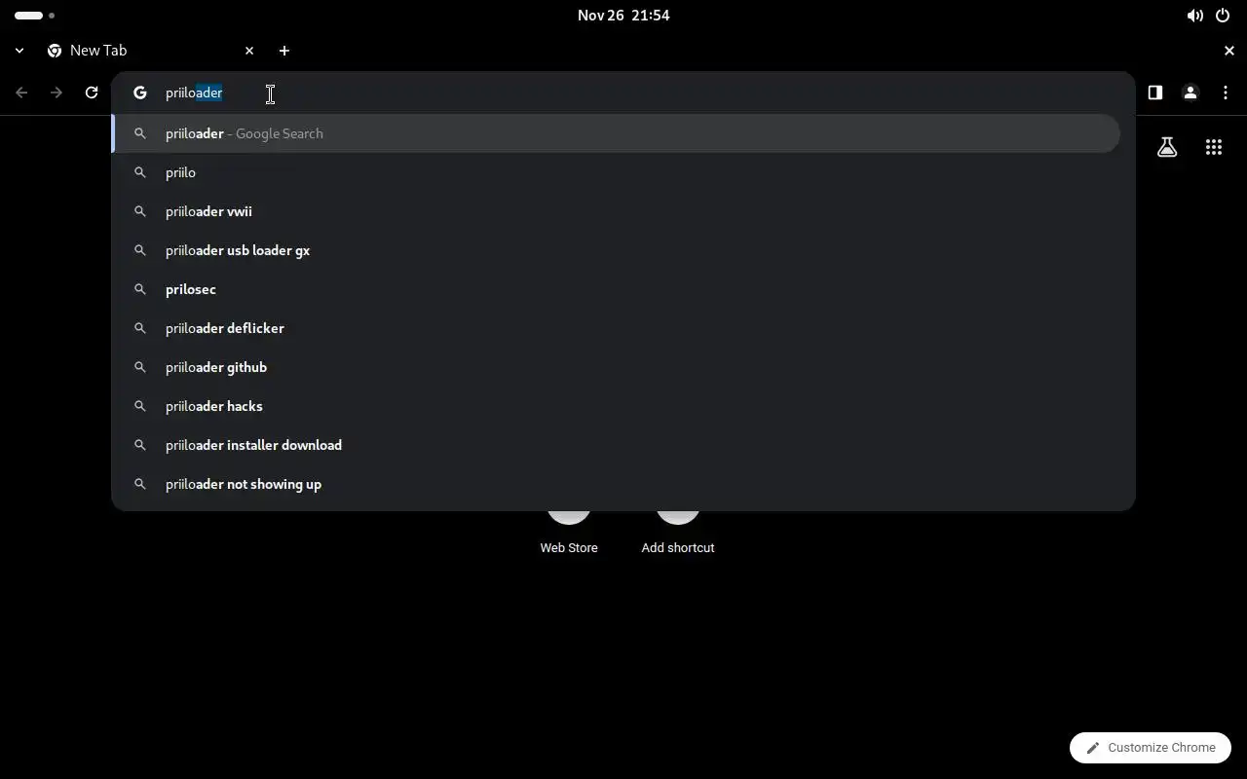The height and width of the screenshot is (779, 1247).
Task: Click search icon beside 'priiloader not showing up'
Action: 140,484
